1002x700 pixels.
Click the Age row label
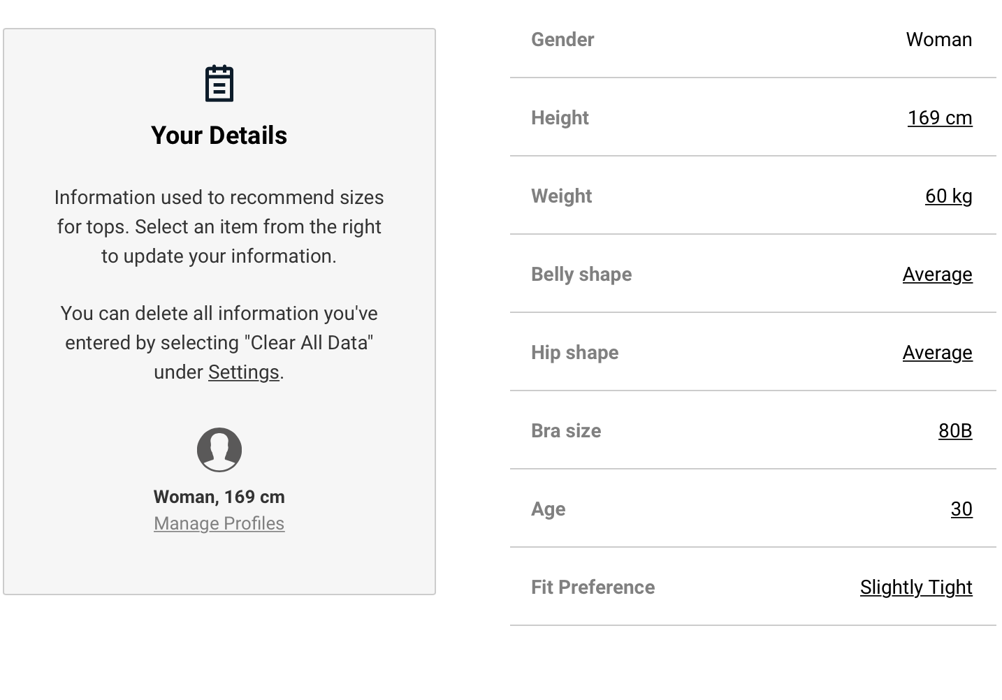click(548, 509)
